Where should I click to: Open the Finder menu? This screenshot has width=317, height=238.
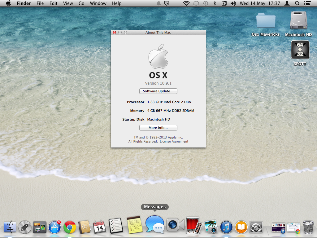click(24, 3)
